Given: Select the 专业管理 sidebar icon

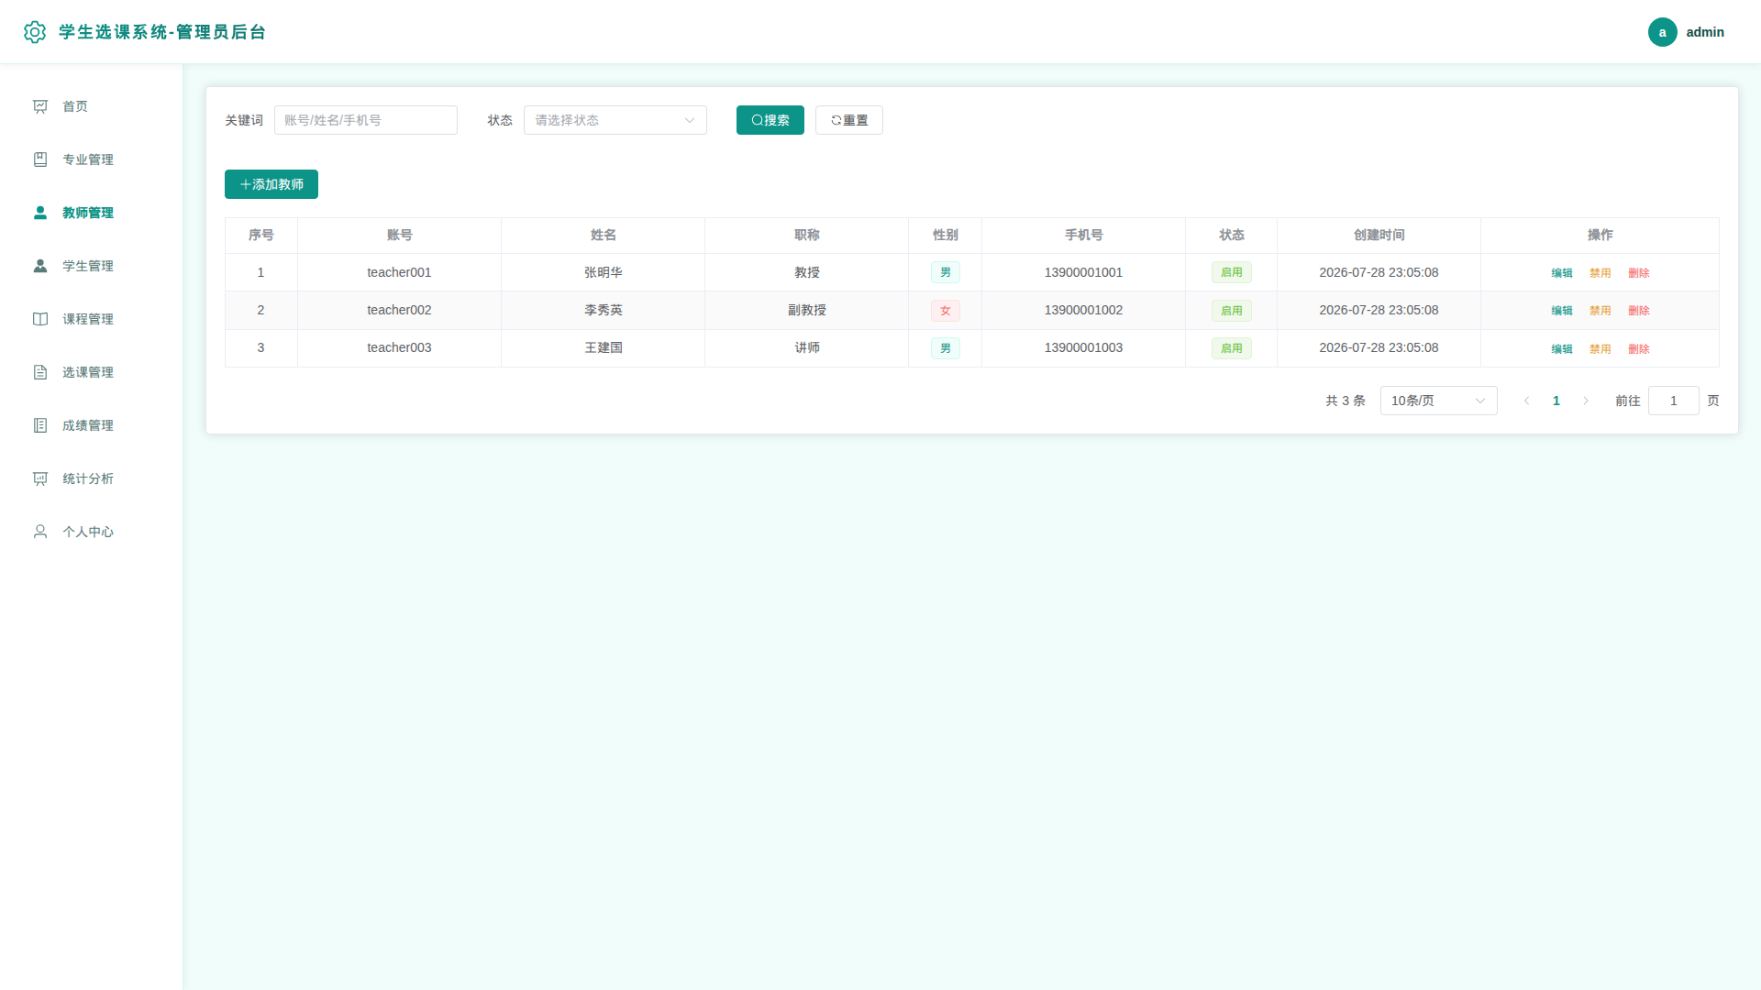Looking at the screenshot, I should [40, 159].
